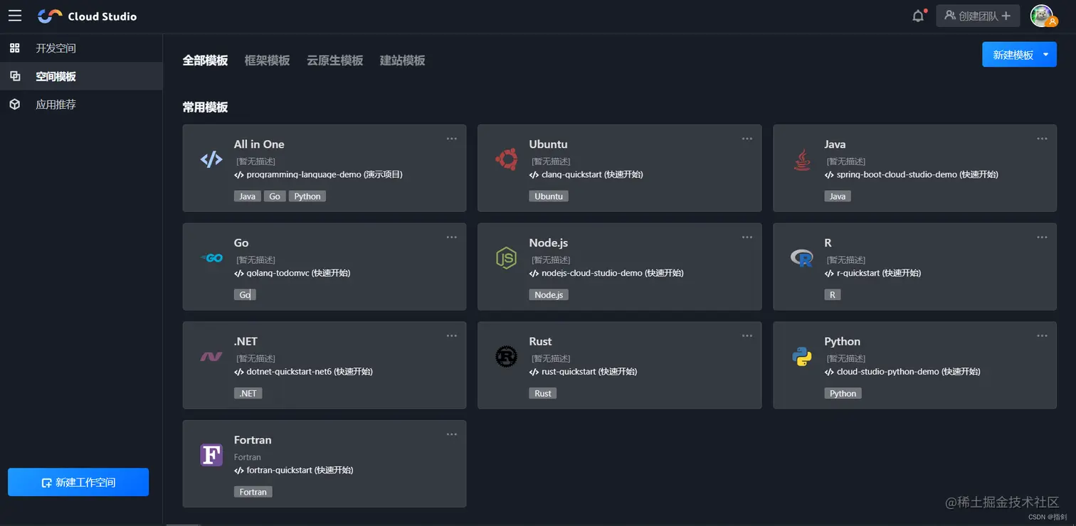Open the notification bell
The image size is (1076, 526).
coord(919,16)
